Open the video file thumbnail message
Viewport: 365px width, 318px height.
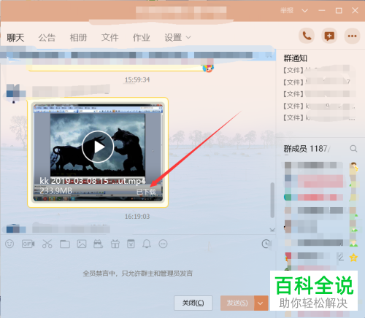coord(98,152)
